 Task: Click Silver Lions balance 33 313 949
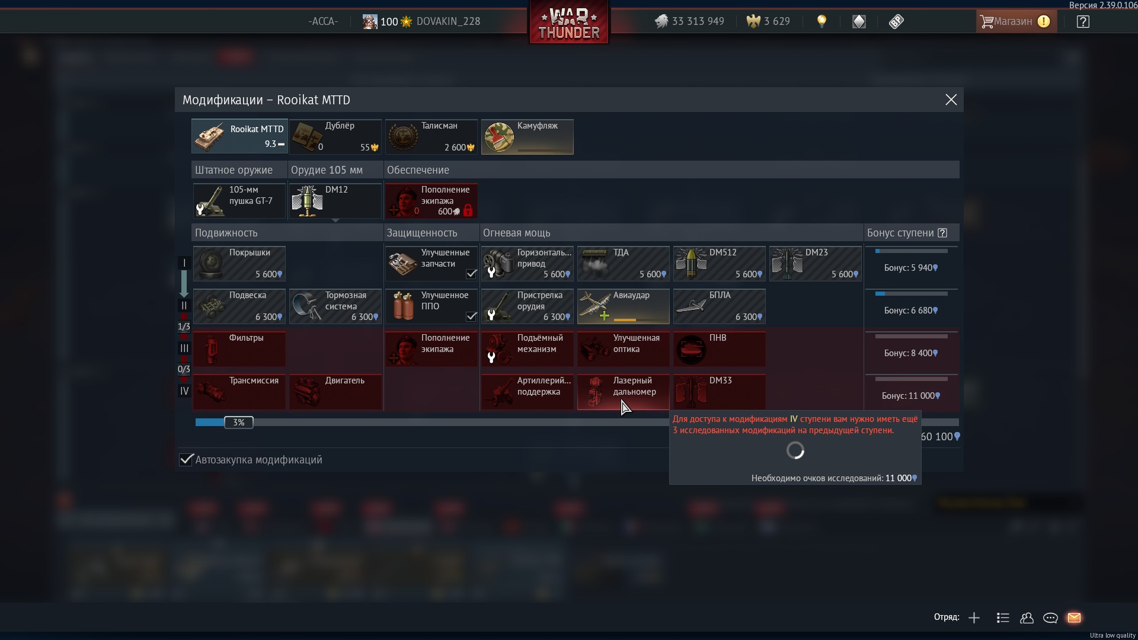point(689,21)
